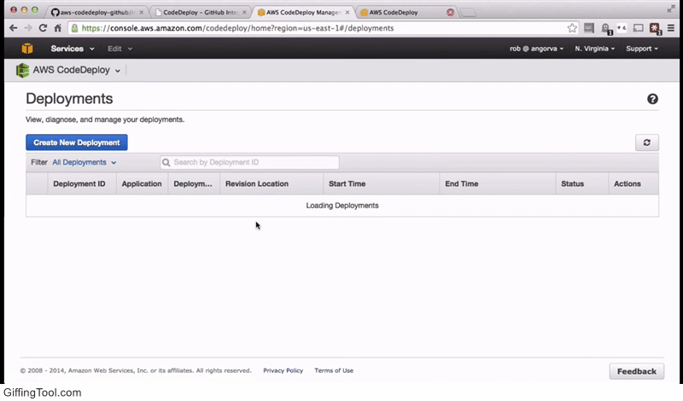
Task: Click the red asterisk extension icon
Action: tap(655, 29)
